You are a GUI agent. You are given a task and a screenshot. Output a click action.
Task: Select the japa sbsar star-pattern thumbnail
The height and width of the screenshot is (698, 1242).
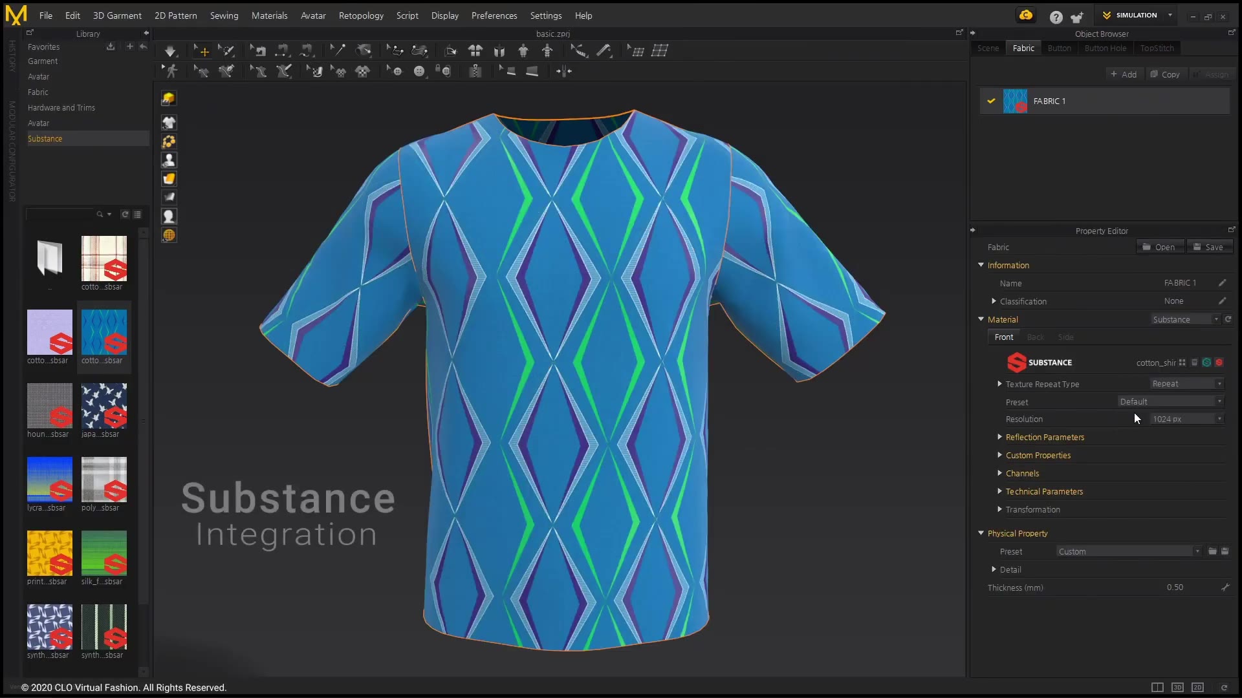tap(104, 406)
